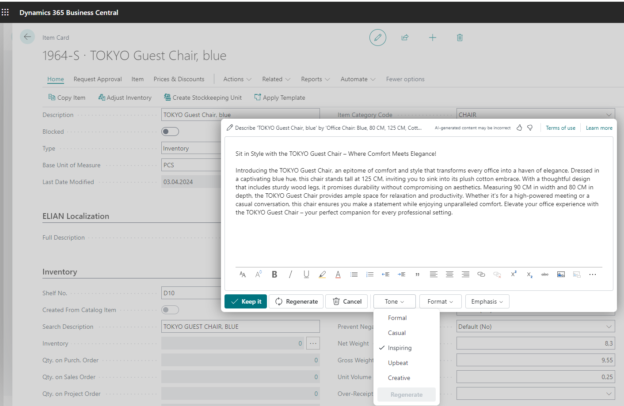
Task: Apply strikethrough formatting
Action: [x=545, y=274]
